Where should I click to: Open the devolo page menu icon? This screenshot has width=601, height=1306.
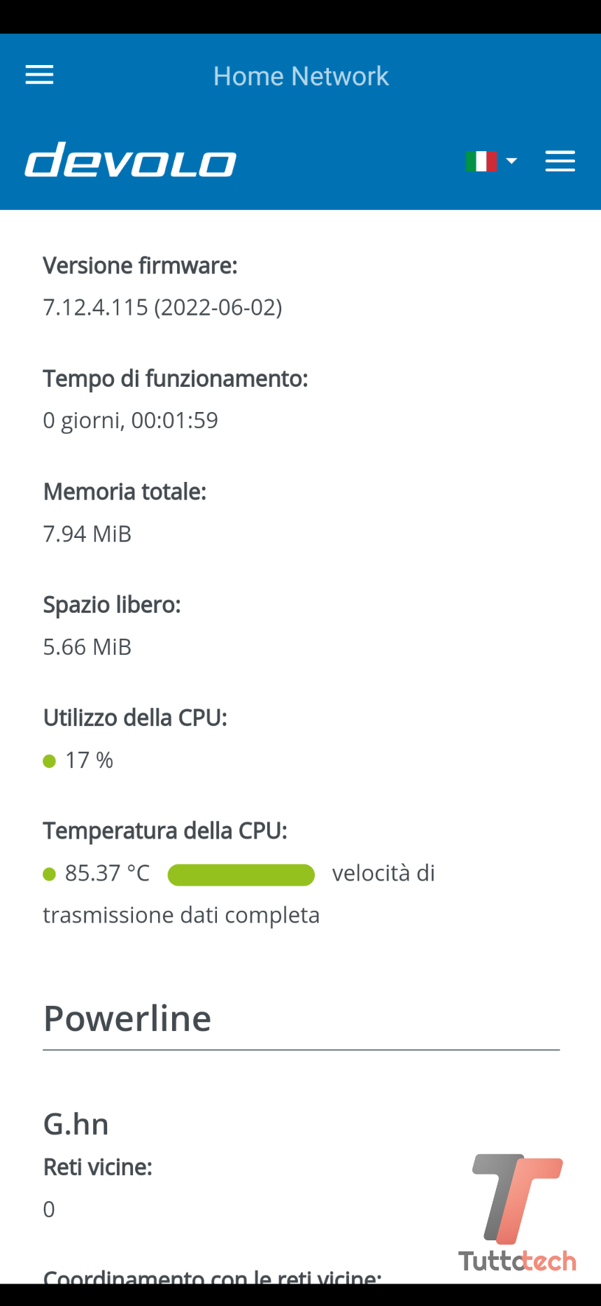pos(560,161)
